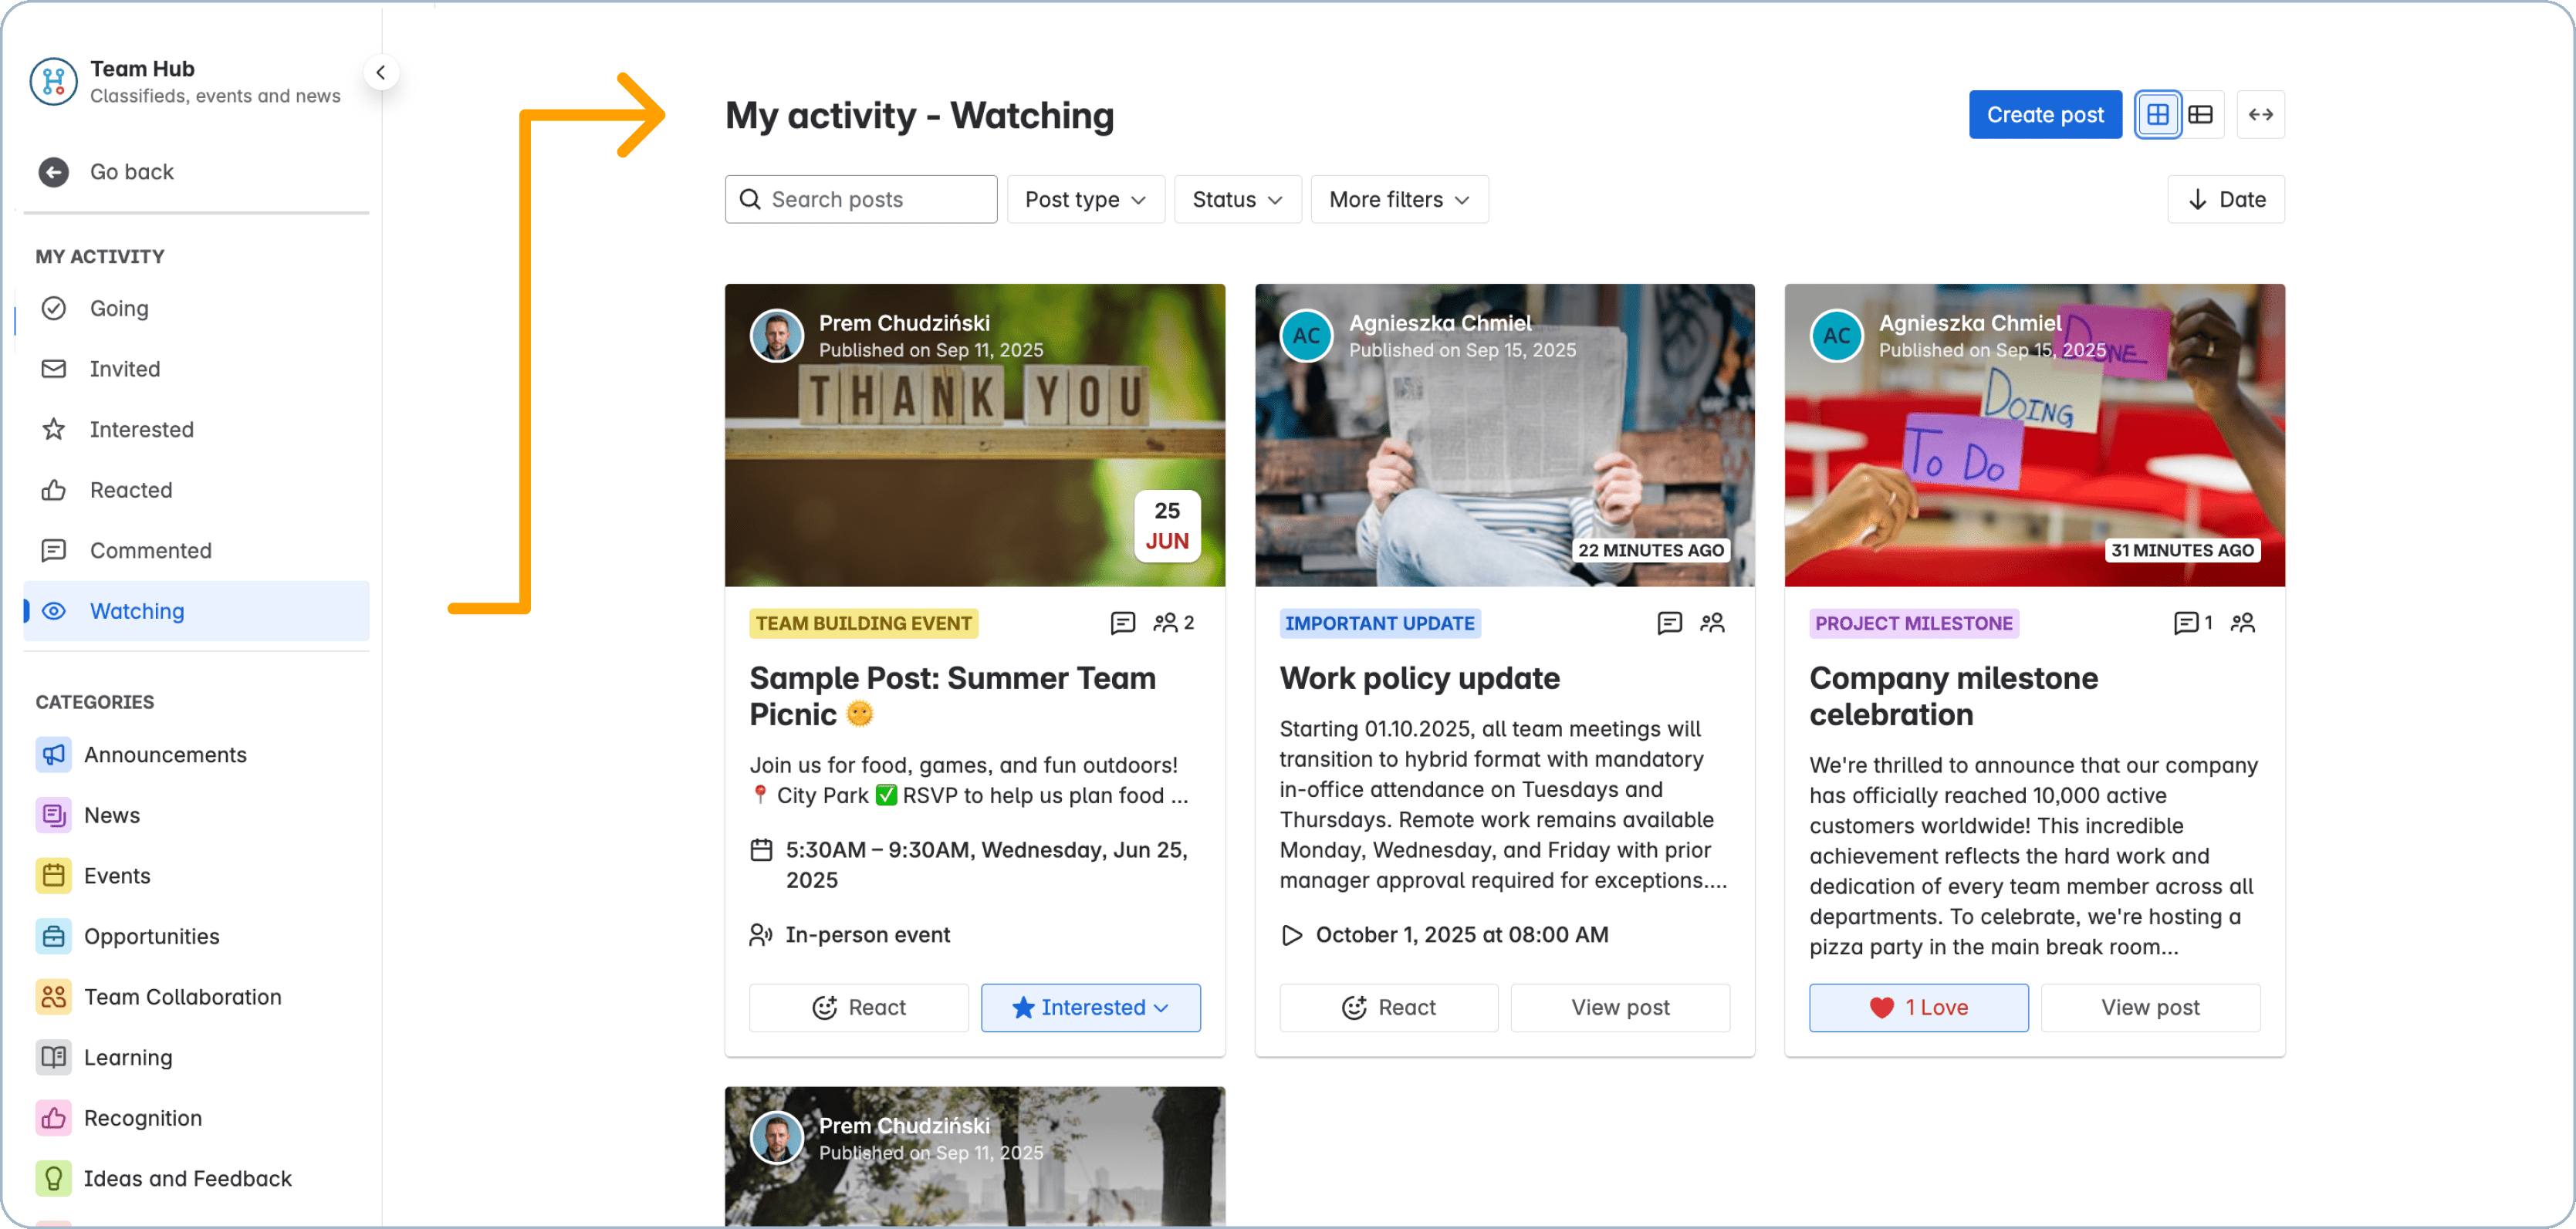2576x1229 pixels.
Task: Click the Ideas and Feedback lightbulb icon
Action: [54, 1178]
